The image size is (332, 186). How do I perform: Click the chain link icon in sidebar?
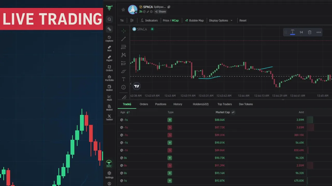109,29
